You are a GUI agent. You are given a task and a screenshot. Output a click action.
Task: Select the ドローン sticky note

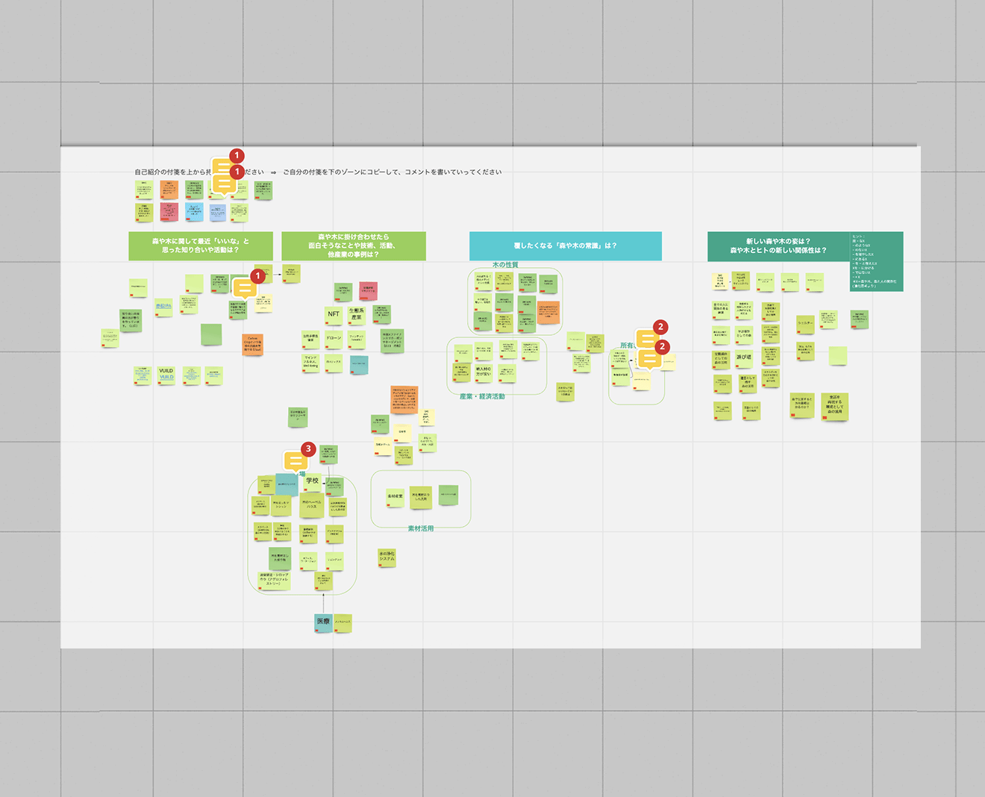point(334,339)
